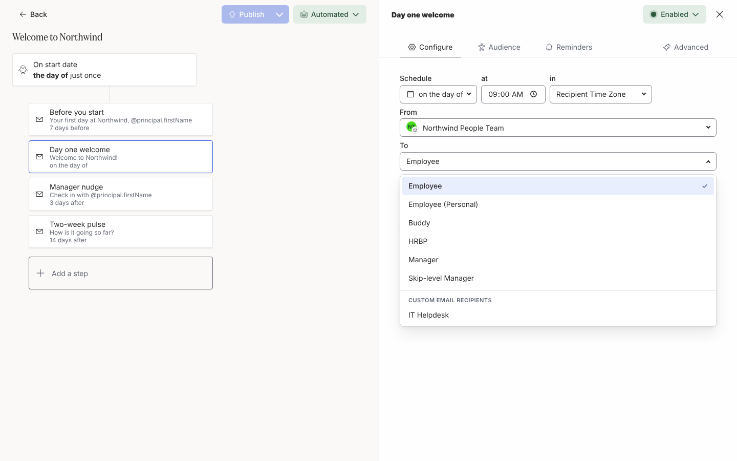Image resolution: width=737 pixels, height=461 pixels.
Task: Choose HRBP as recipient
Action: [558, 241]
